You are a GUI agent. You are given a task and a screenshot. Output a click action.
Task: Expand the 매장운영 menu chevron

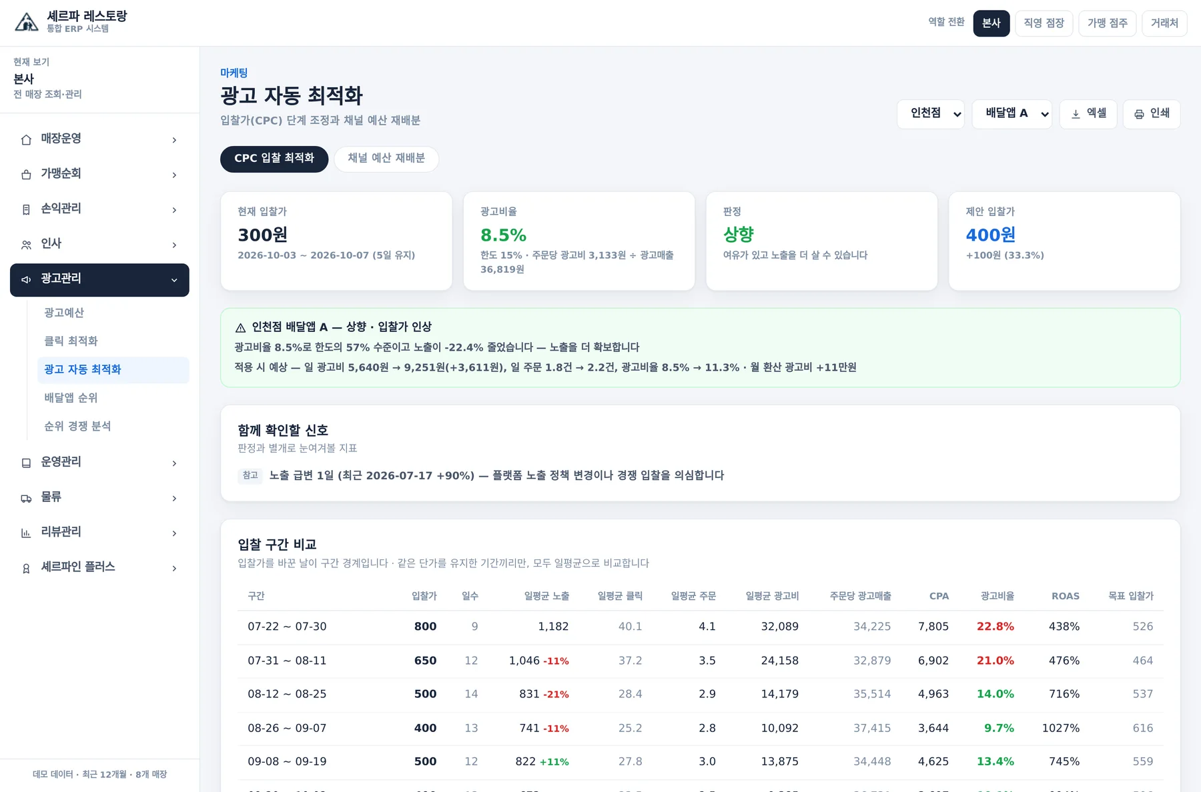coord(174,140)
